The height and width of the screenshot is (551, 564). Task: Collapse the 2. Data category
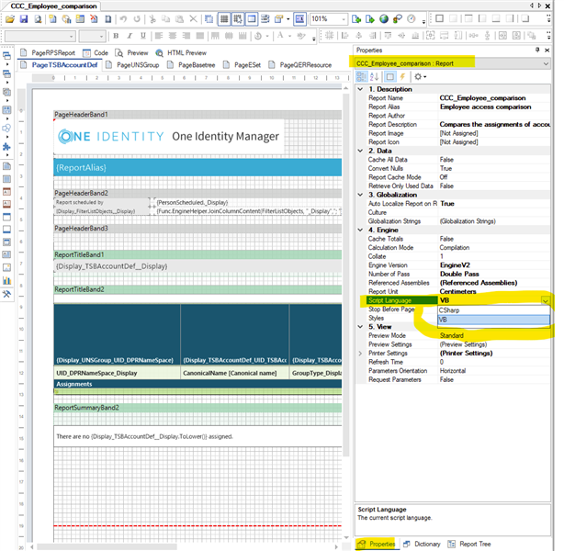tap(360, 151)
